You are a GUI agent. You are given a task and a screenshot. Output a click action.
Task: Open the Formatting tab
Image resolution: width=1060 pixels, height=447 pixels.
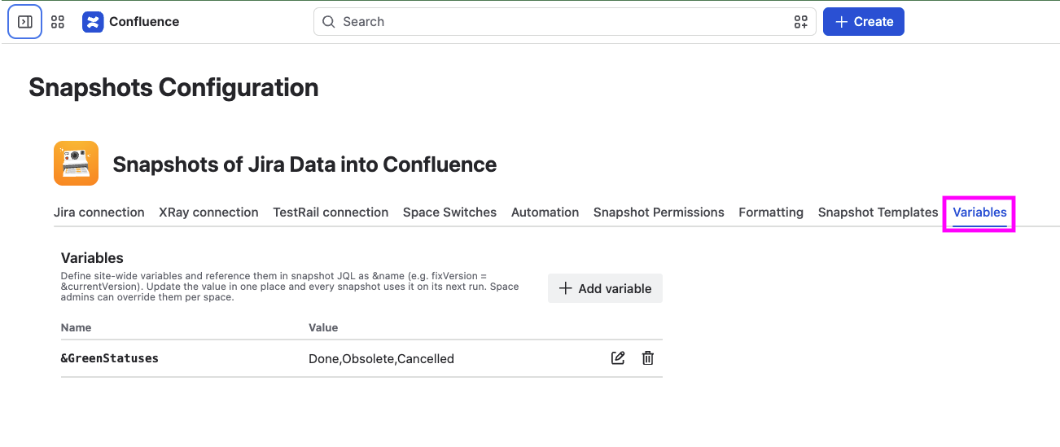[771, 212]
